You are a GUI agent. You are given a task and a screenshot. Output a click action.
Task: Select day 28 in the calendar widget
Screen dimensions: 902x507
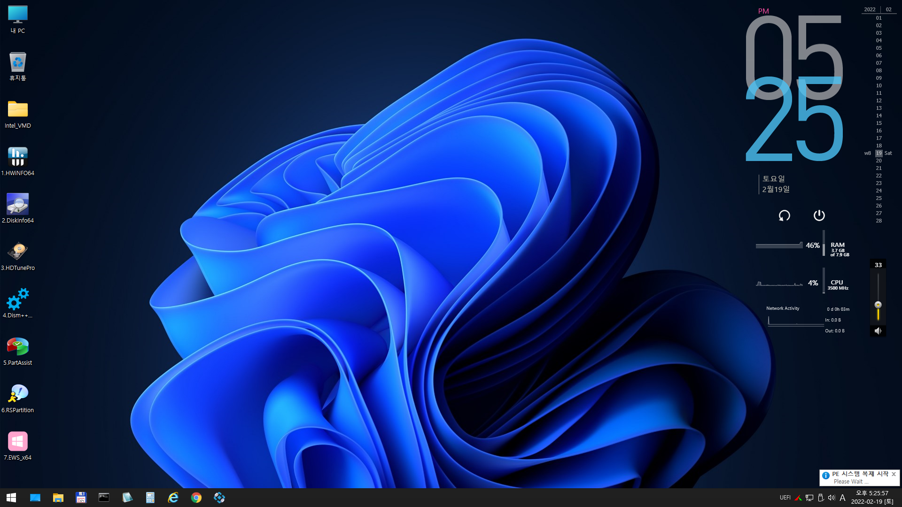(x=879, y=221)
